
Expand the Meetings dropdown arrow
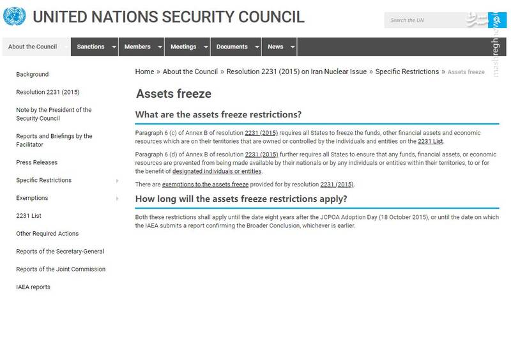click(206, 47)
